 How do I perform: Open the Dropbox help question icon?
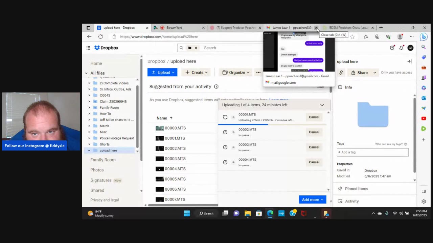pos(392,48)
